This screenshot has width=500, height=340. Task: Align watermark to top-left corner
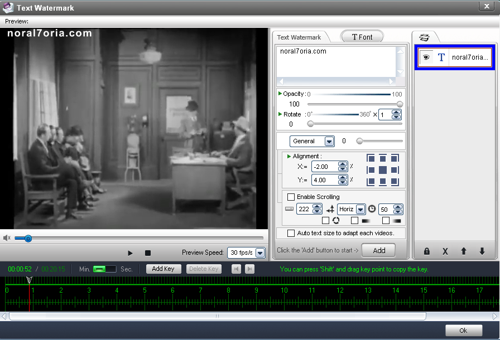click(371, 158)
